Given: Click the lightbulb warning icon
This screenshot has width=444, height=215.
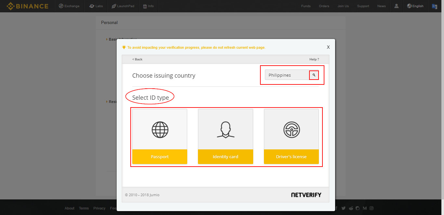Looking at the screenshot, I should (x=124, y=47).
